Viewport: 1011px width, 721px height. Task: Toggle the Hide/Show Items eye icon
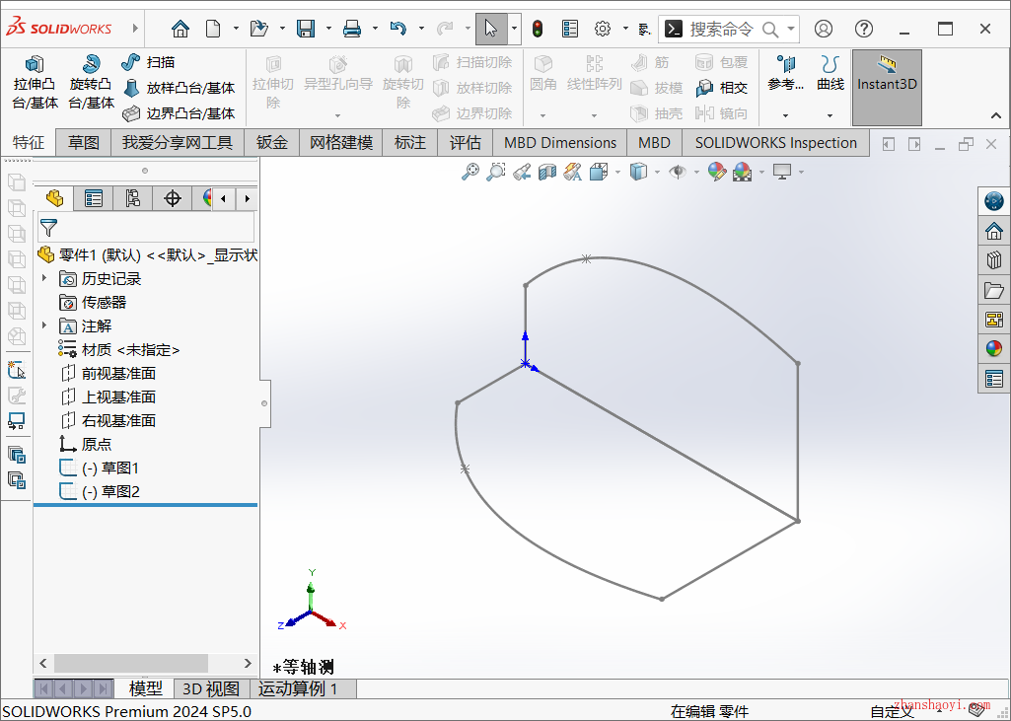coord(677,172)
